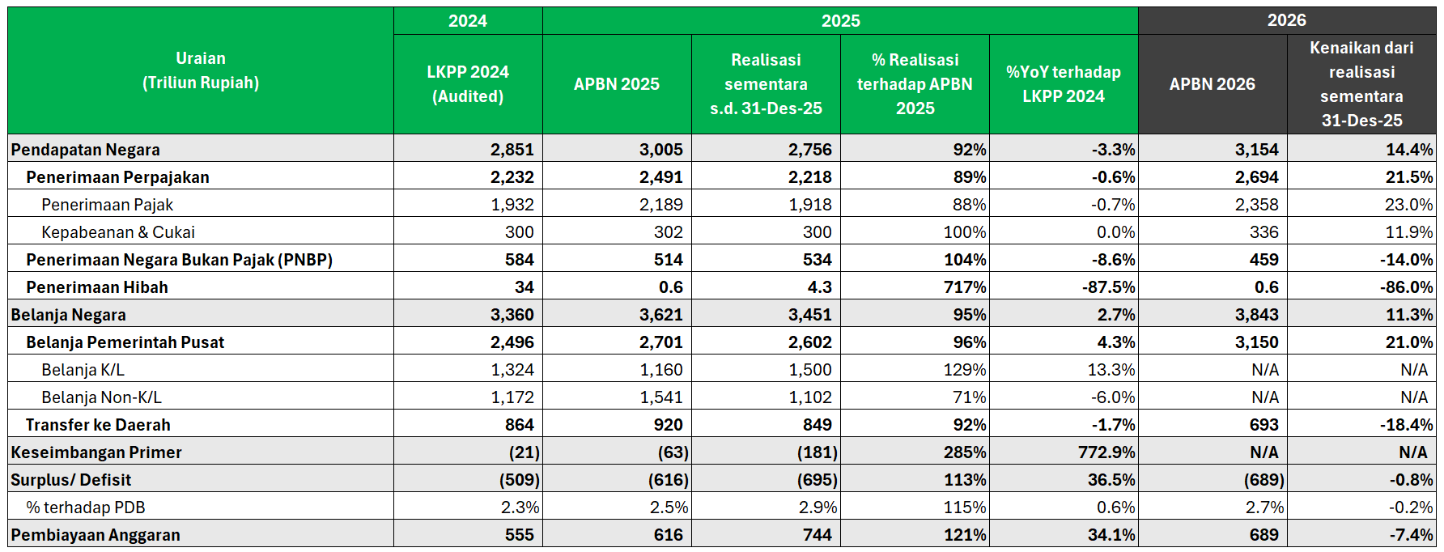Click the APBN 2025 column header
This screenshot has height=552, width=1444.
[617, 84]
